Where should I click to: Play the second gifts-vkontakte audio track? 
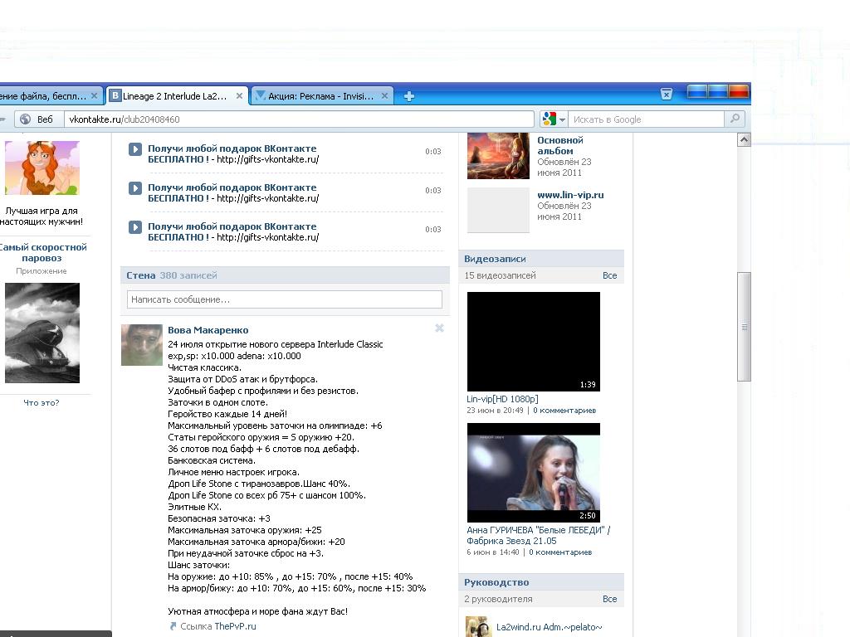pyautogui.click(x=135, y=188)
